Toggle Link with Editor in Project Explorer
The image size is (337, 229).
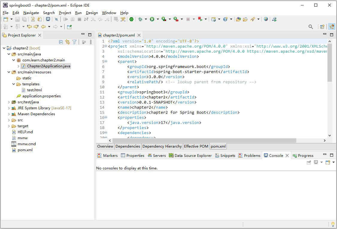point(68,42)
